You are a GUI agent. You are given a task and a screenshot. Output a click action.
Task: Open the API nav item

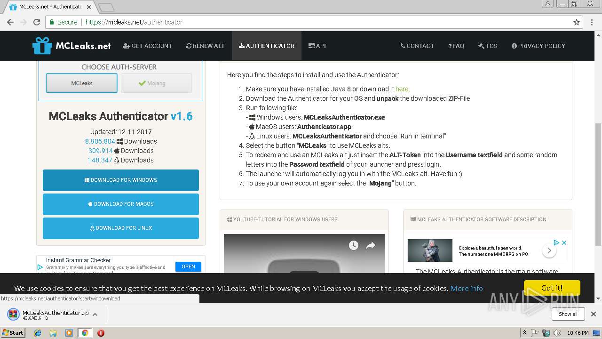(317, 46)
